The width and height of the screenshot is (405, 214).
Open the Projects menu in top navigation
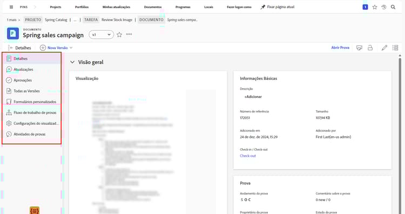tap(56, 7)
